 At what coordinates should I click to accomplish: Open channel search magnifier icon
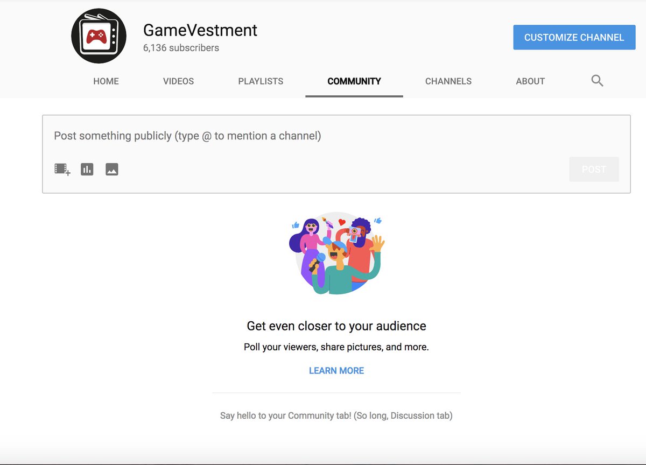pos(597,81)
